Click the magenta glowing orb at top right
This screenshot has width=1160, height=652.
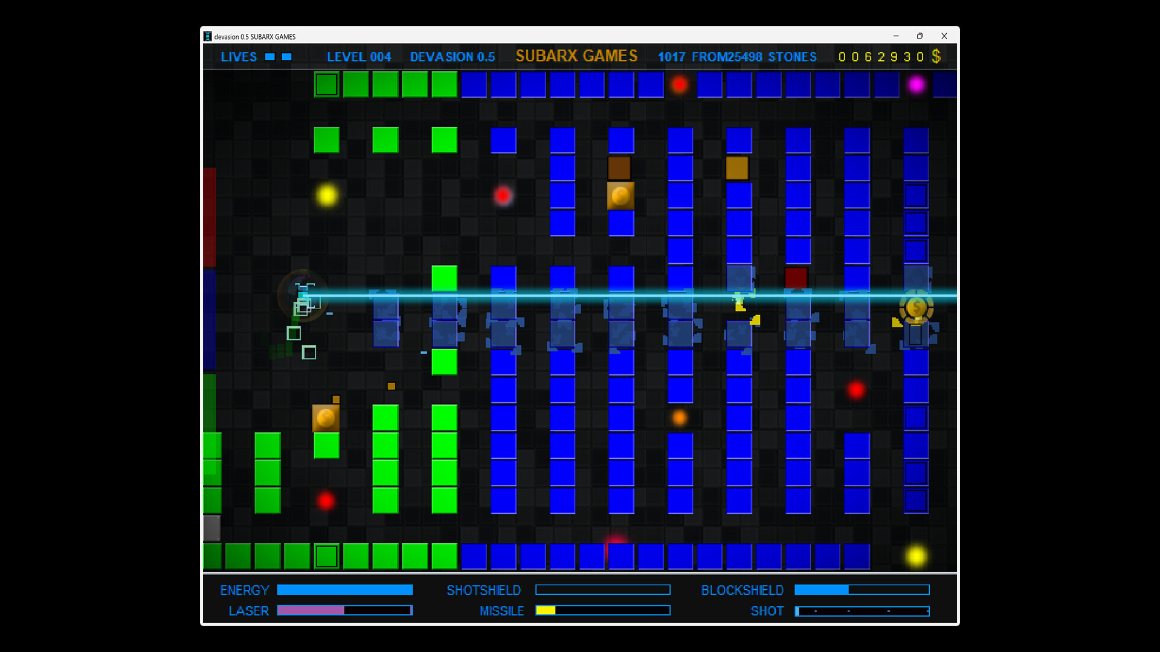coord(917,85)
